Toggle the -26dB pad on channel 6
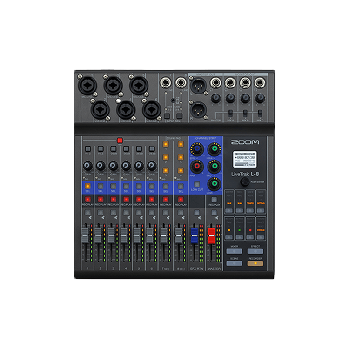 tap(152, 148)
